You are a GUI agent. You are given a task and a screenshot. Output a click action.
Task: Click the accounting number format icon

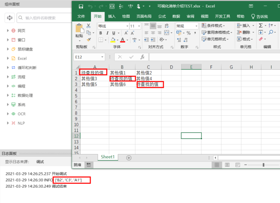coord(179,33)
